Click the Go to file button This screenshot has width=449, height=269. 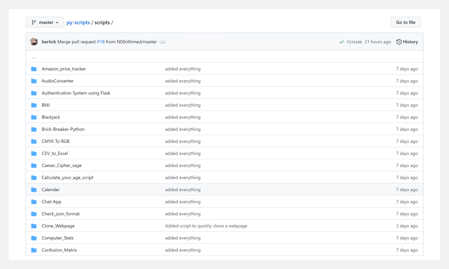click(405, 22)
